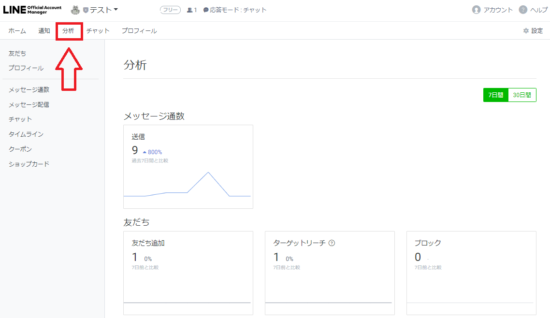Select メッセージ配信 in the sidebar

(x=29, y=104)
